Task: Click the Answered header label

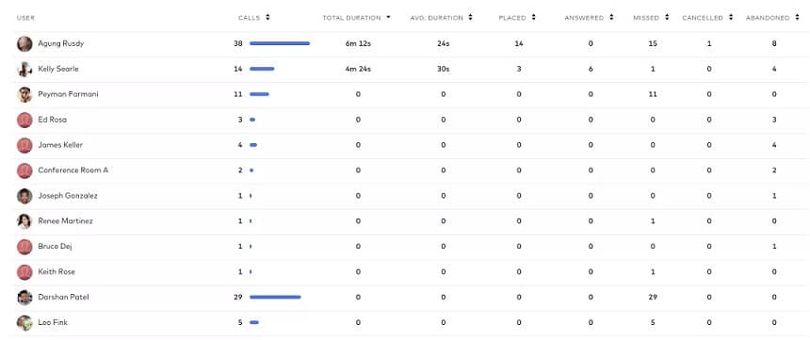Action: (x=584, y=18)
